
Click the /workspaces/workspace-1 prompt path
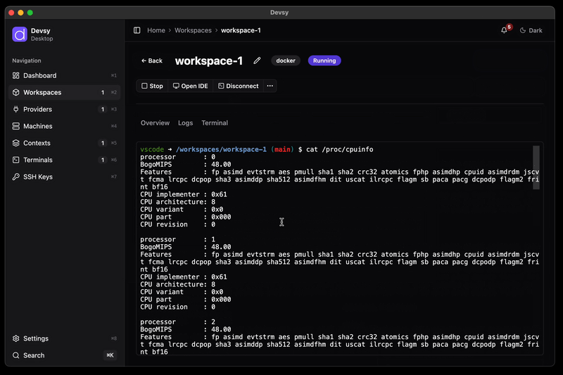tap(221, 149)
